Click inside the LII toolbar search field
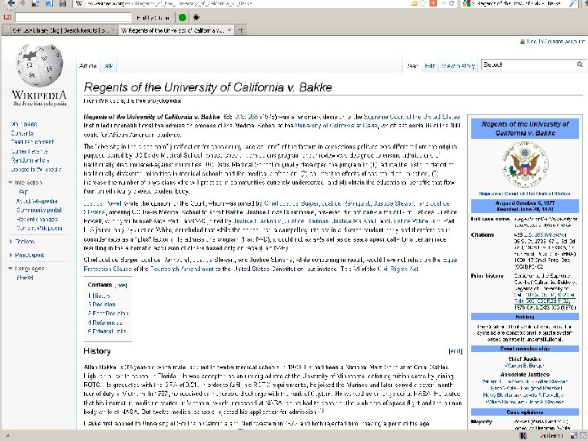This screenshot has width=588, height=441. point(73,17)
